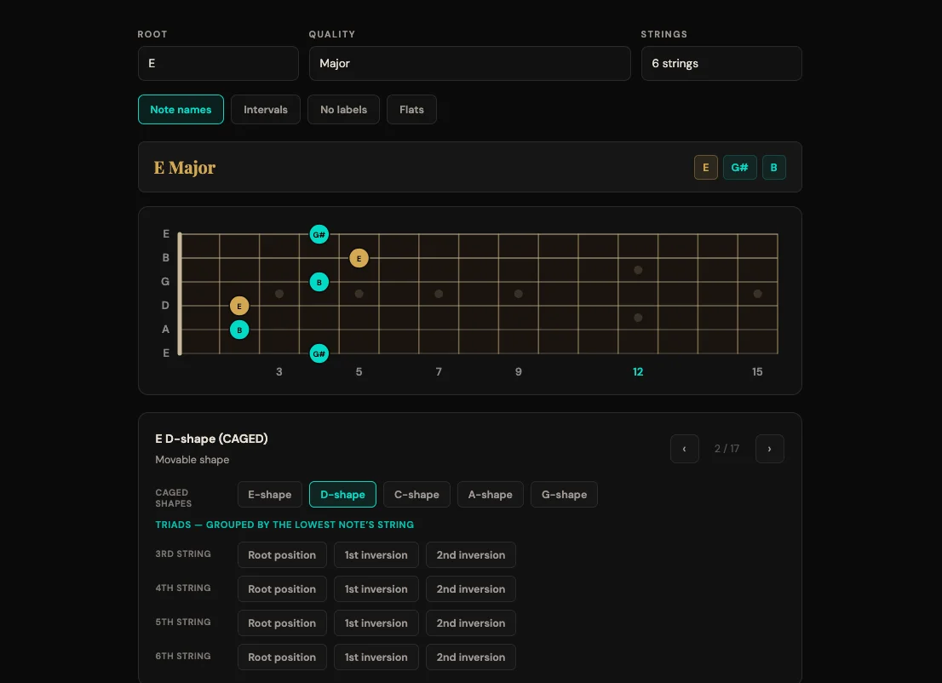Choose 4th string Root position triad
This screenshot has height=683, width=942.
click(282, 589)
